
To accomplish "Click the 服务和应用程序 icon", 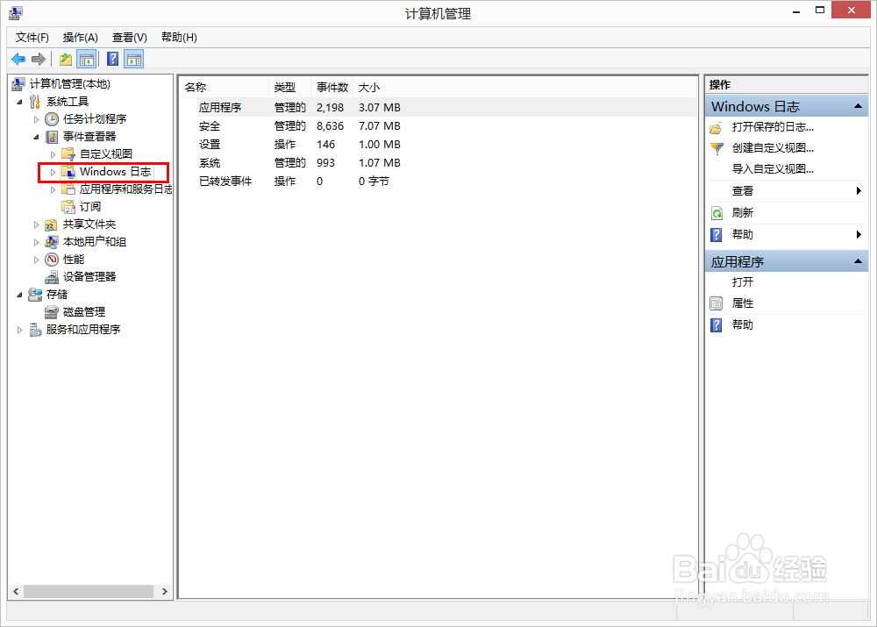I will [35, 330].
